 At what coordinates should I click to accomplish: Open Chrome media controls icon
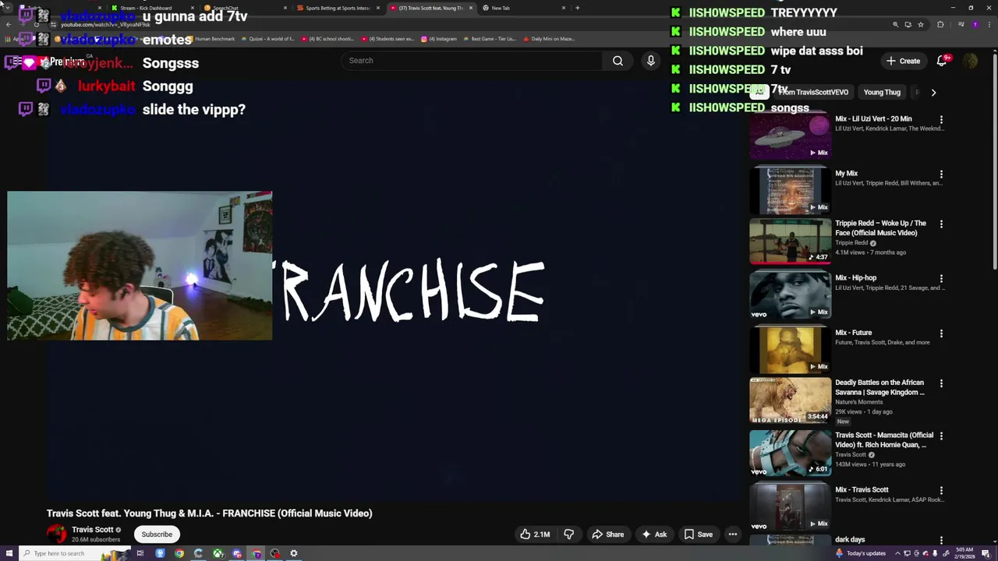pos(961,25)
